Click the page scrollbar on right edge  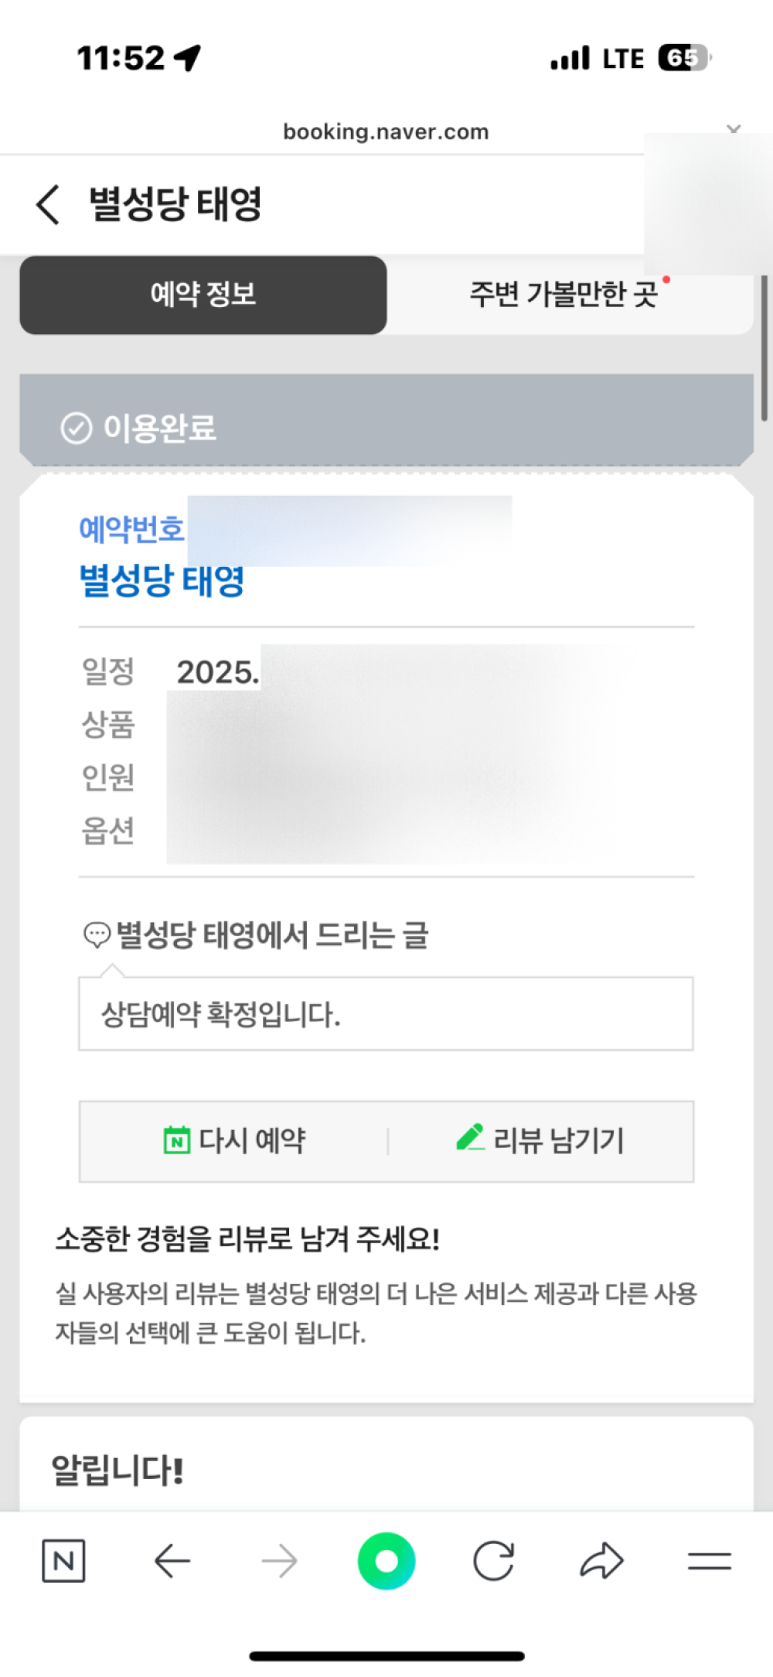click(x=764, y=348)
